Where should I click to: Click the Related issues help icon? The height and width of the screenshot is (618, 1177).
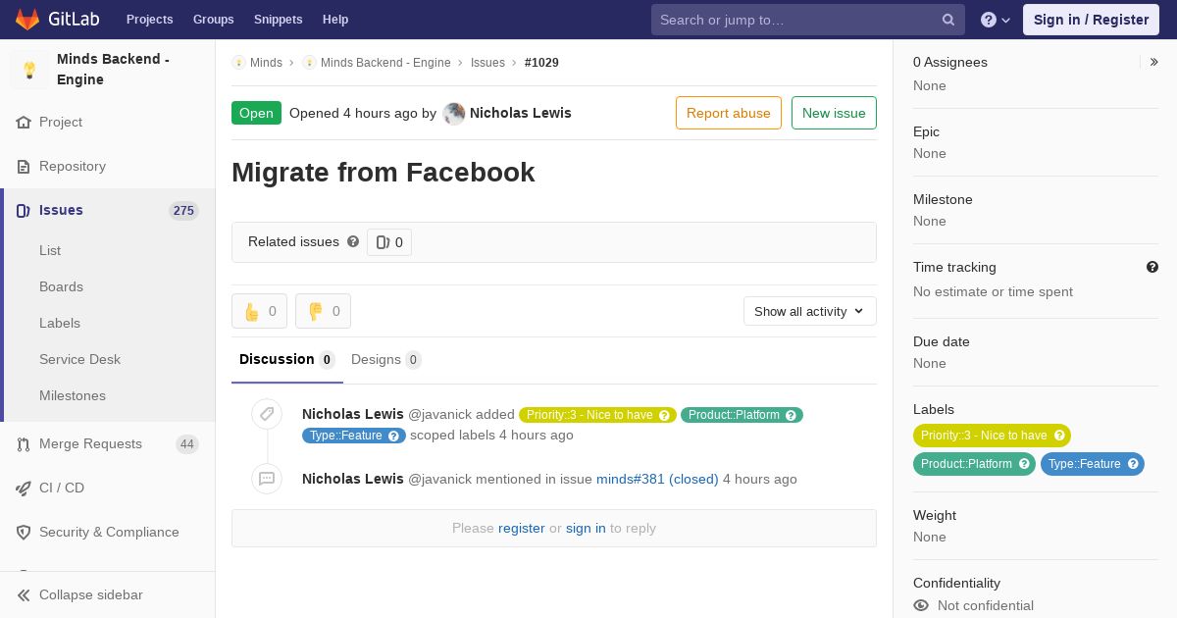tap(353, 241)
